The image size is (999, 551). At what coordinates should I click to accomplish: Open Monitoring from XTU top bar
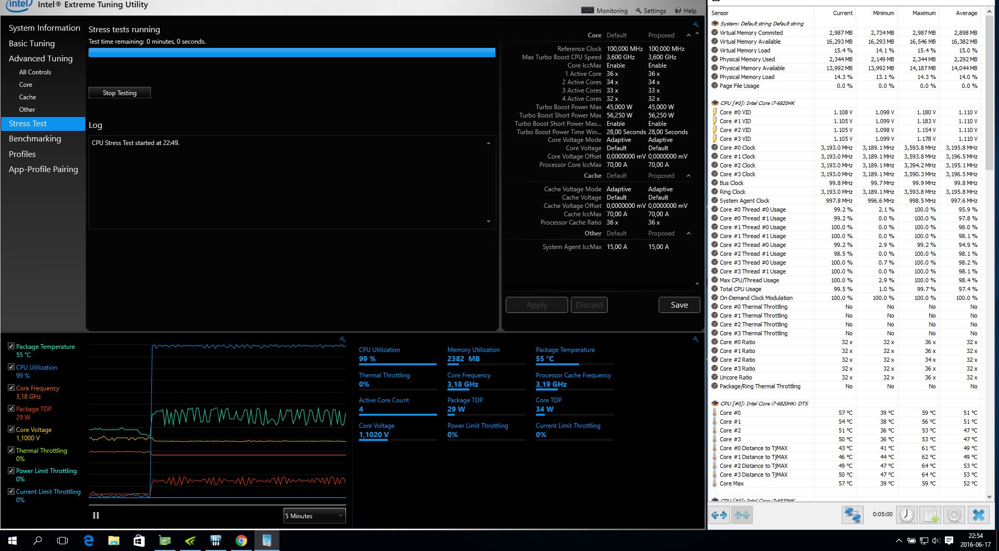point(605,10)
